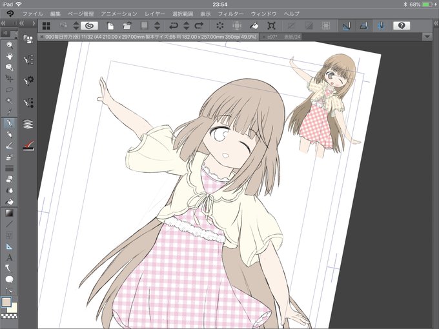Select the Lasso selection tool
The width and height of the screenshot is (439, 329).
(x=10, y=90)
